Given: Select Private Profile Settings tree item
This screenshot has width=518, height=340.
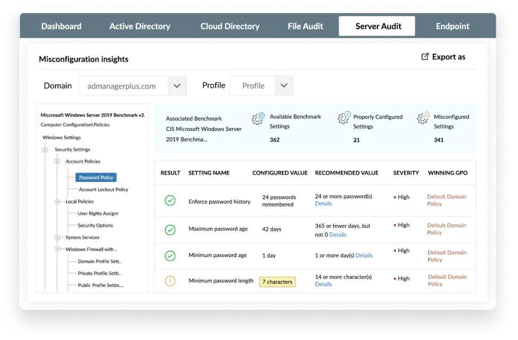Looking at the screenshot, I should coord(99,273).
